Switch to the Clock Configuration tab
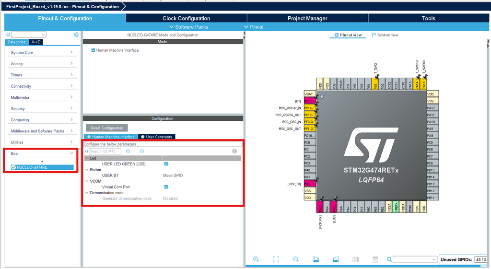 186,18
